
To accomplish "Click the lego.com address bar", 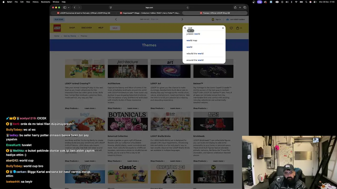I will [149, 8].
